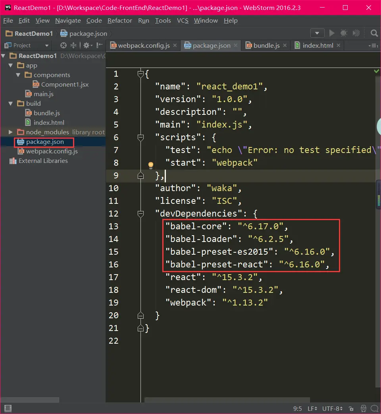This screenshot has width=381, height=414.
Task: Open the VCS menu
Action: (183, 21)
